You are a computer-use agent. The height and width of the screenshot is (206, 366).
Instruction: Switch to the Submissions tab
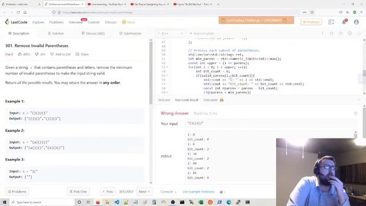point(130,33)
